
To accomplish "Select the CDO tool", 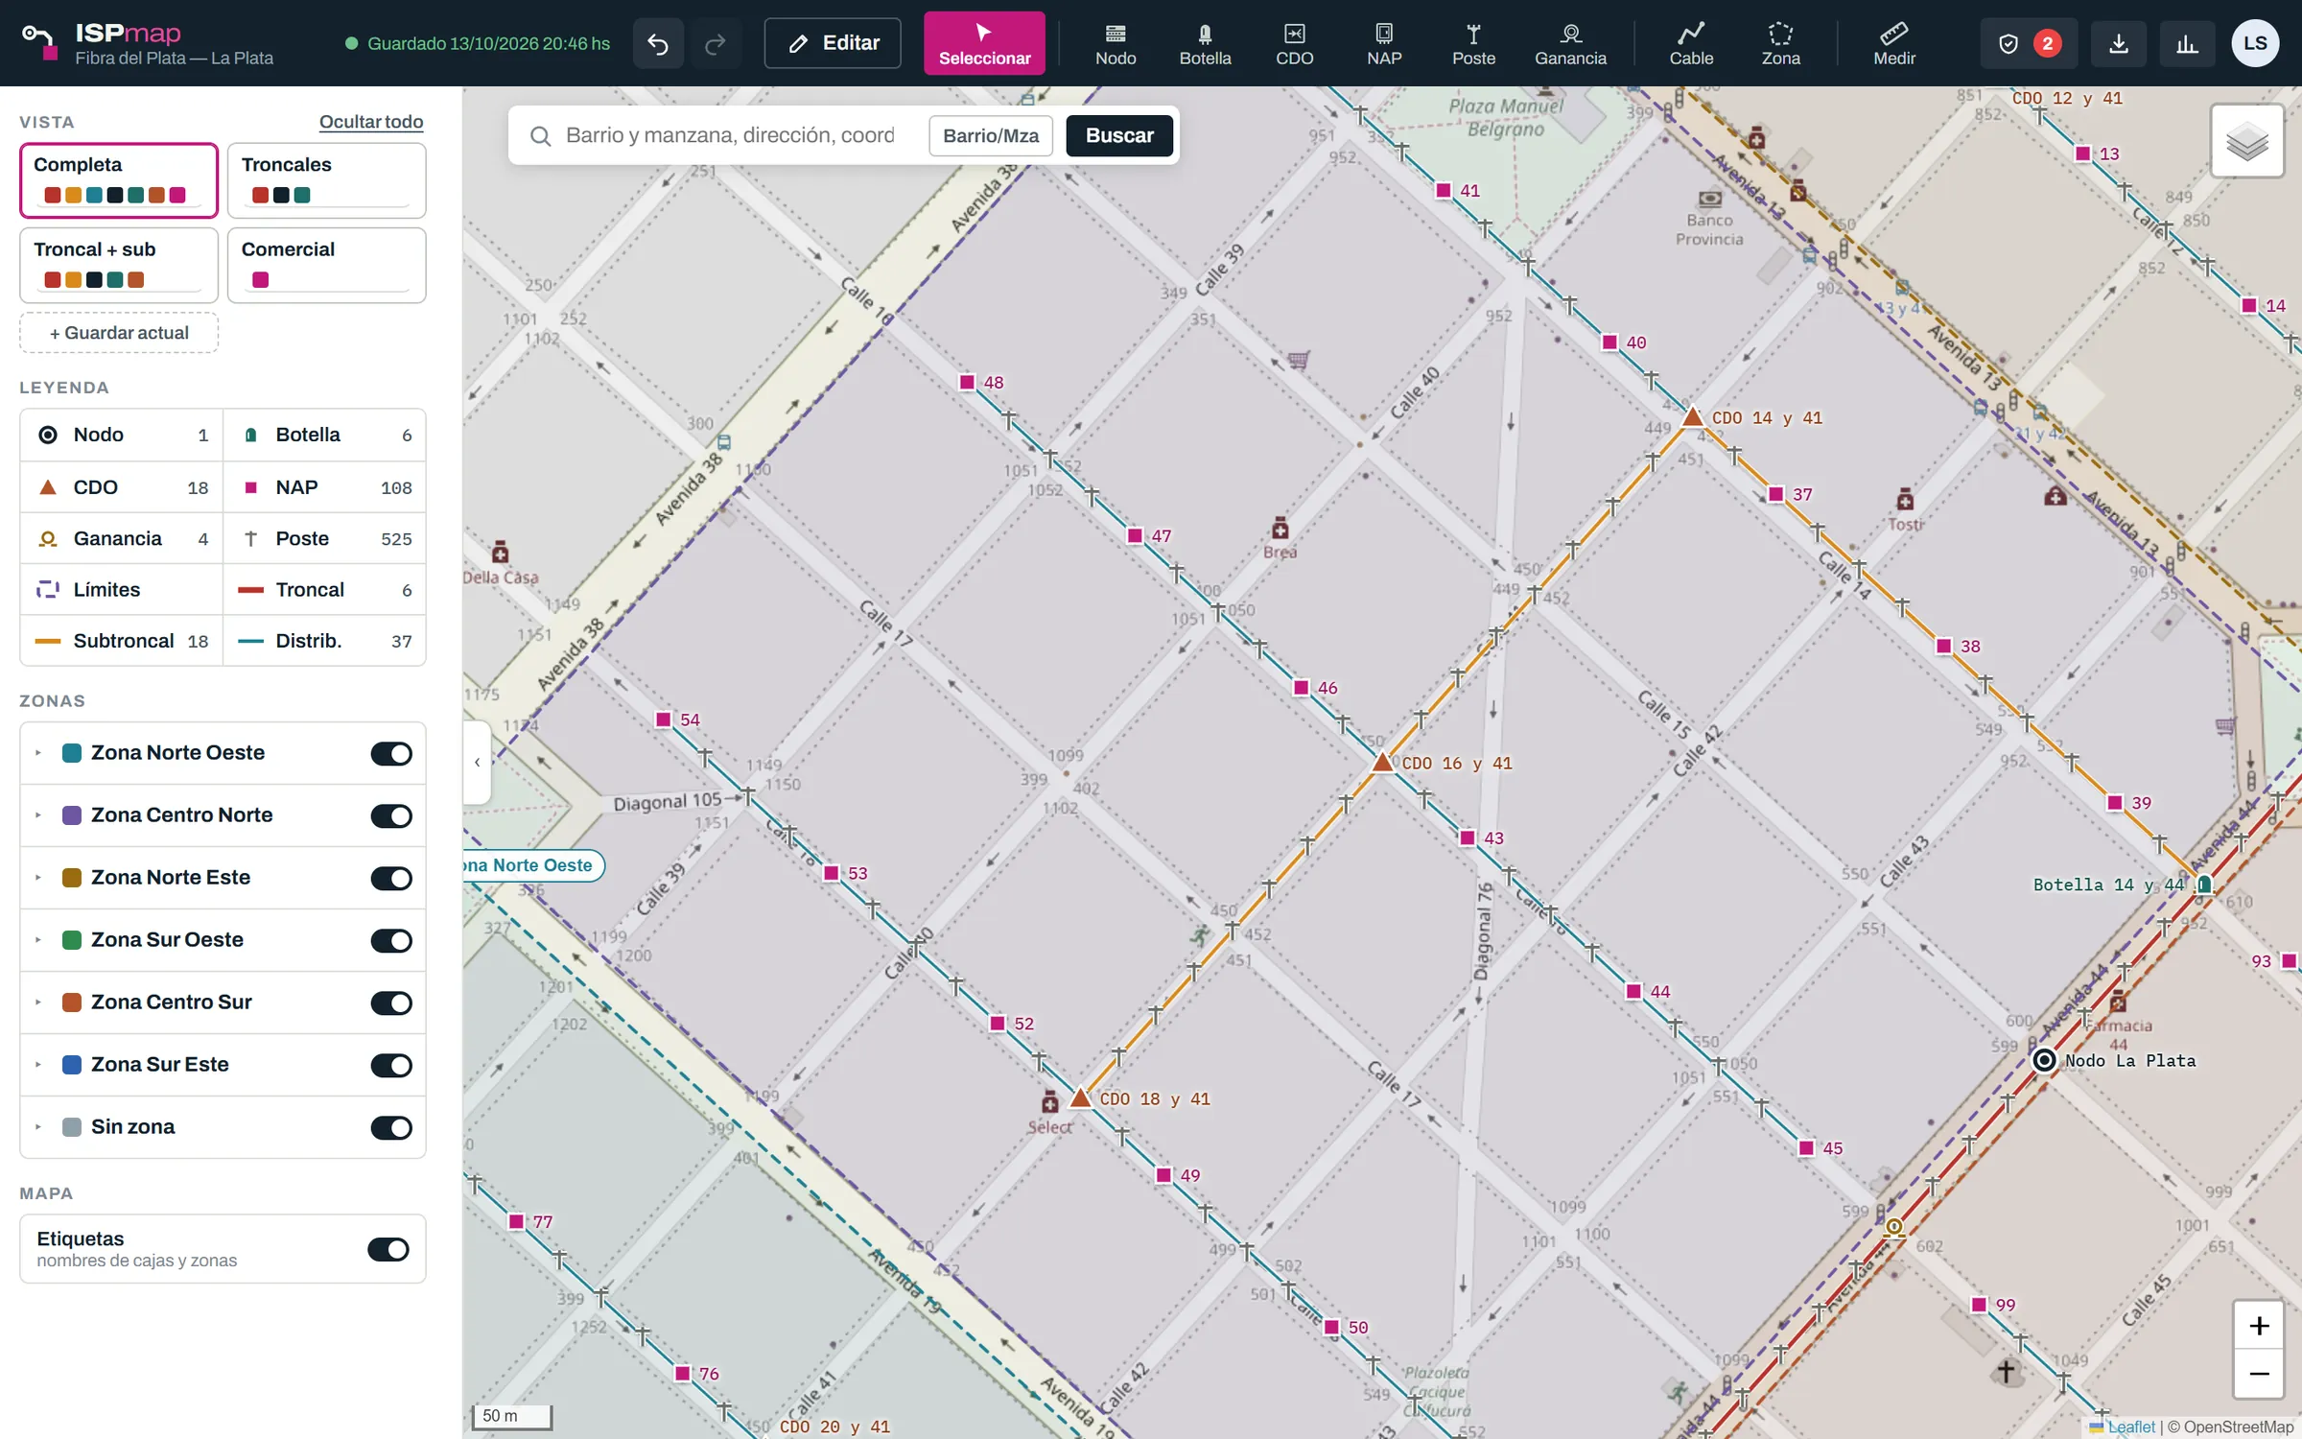I will pyautogui.click(x=1294, y=43).
